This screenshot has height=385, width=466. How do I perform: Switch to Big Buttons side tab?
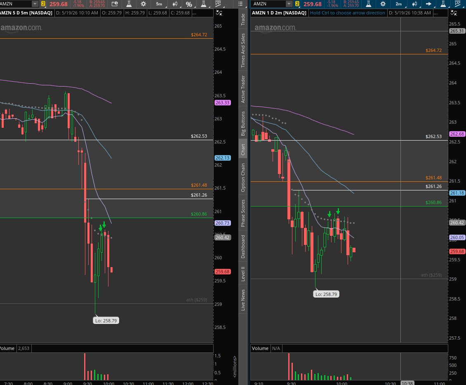tap(243, 124)
